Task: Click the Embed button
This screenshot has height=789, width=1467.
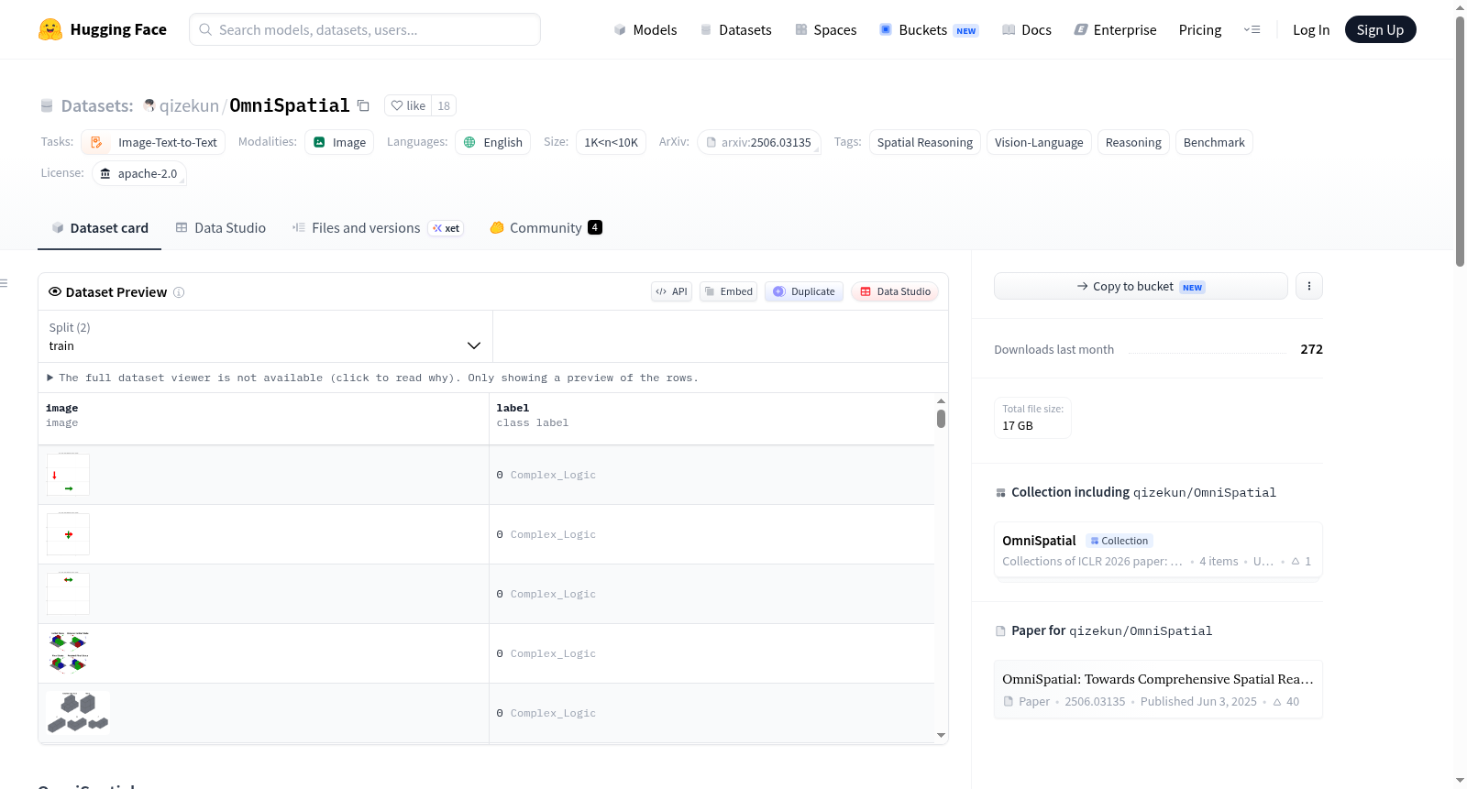Action: (x=728, y=291)
